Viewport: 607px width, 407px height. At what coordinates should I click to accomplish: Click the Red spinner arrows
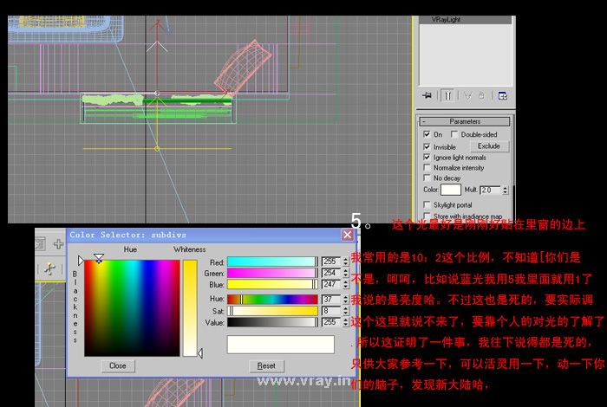[x=346, y=262]
